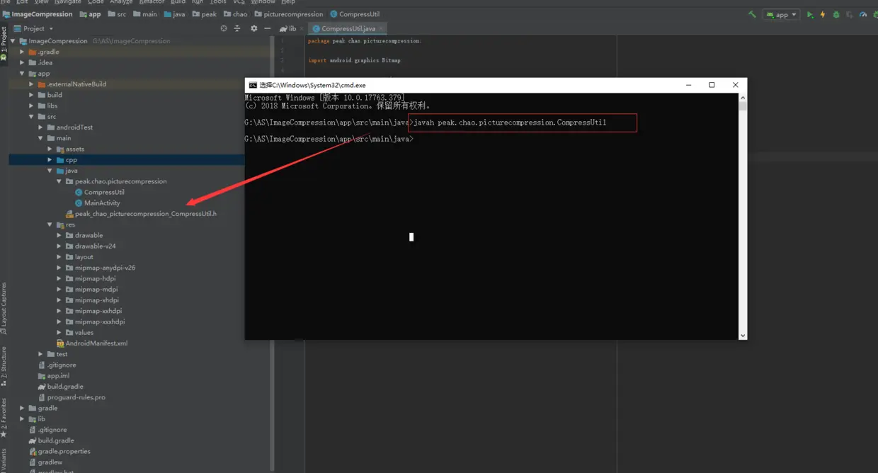
Task: Select the mipmap-xxxhdpi folder
Action: click(x=95, y=321)
